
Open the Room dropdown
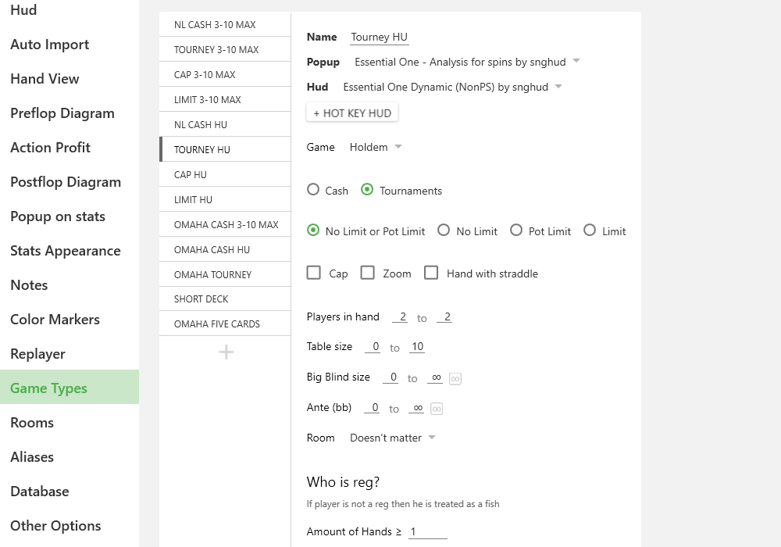(393, 438)
